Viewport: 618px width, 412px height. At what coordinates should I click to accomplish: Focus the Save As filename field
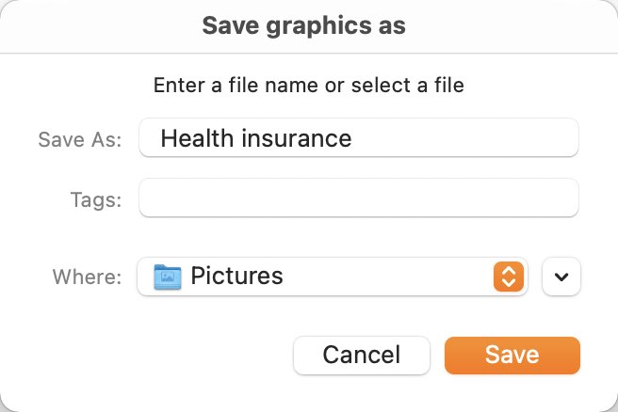click(359, 137)
